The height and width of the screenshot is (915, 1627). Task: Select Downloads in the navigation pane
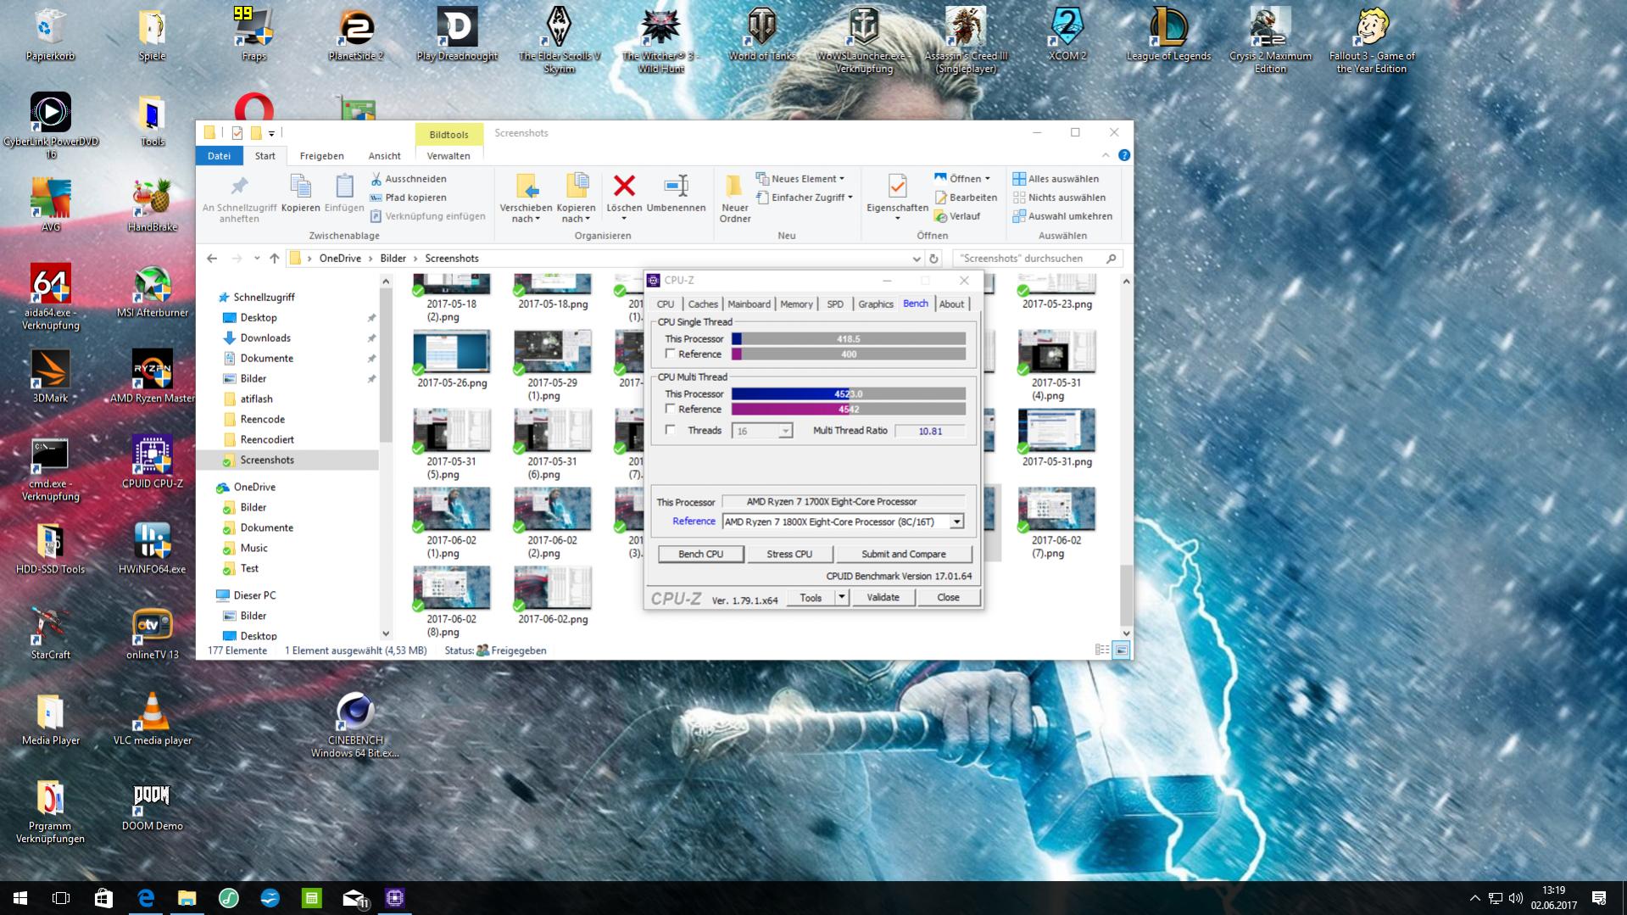pyautogui.click(x=265, y=338)
